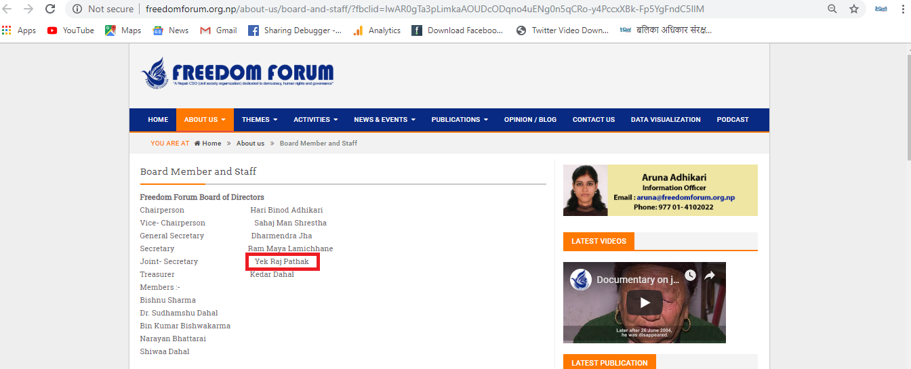Viewport: 911px width, 369px height.
Task: Open the Apps grid in bookmarks bar
Action: pyautogui.click(x=19, y=30)
